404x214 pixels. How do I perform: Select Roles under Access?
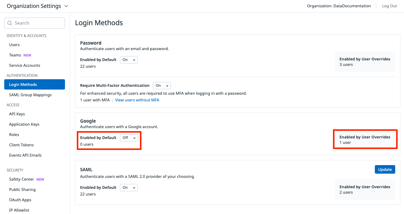coord(14,134)
